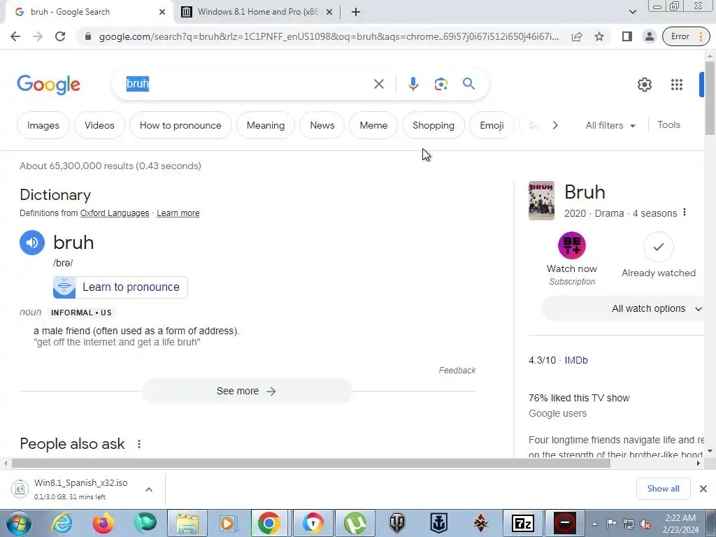Open a new tab with the plus icon

coord(356,12)
